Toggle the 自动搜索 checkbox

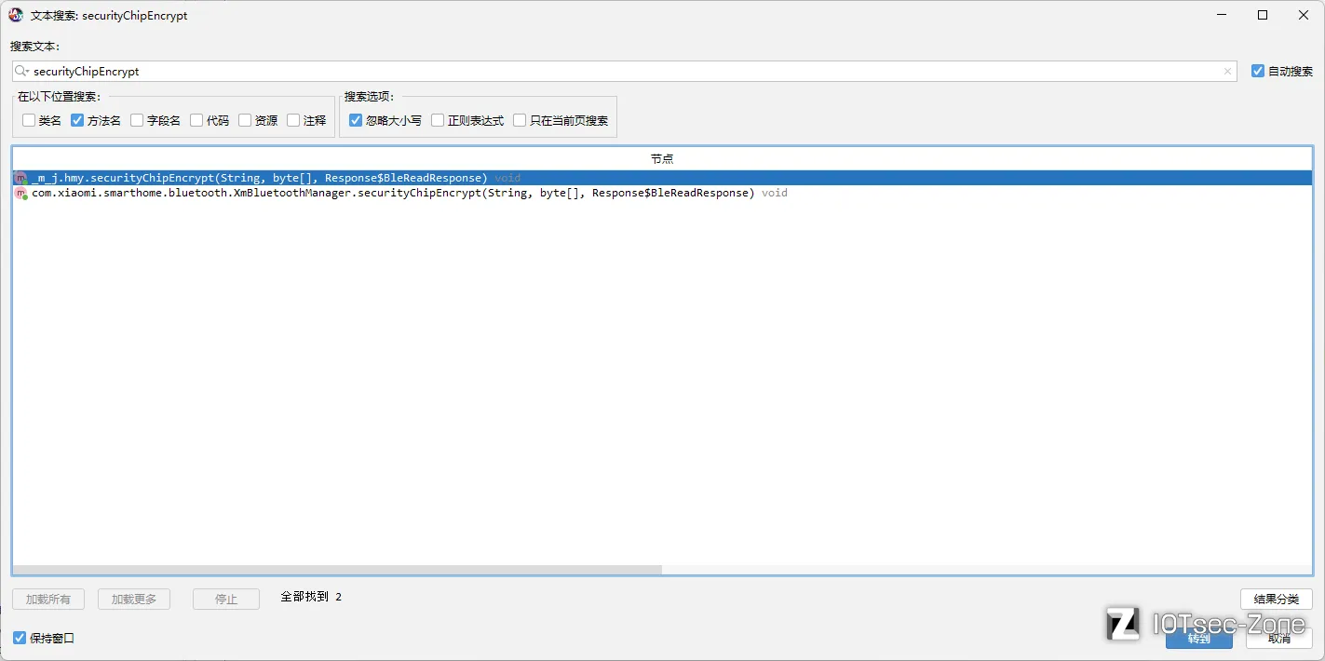1257,71
